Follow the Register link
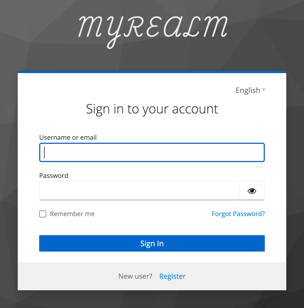The image size is (304, 308). pyautogui.click(x=172, y=276)
